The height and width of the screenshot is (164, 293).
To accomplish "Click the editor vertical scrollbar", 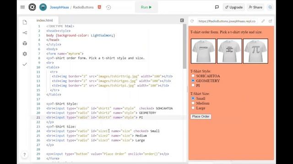I will [x=184, y=46].
